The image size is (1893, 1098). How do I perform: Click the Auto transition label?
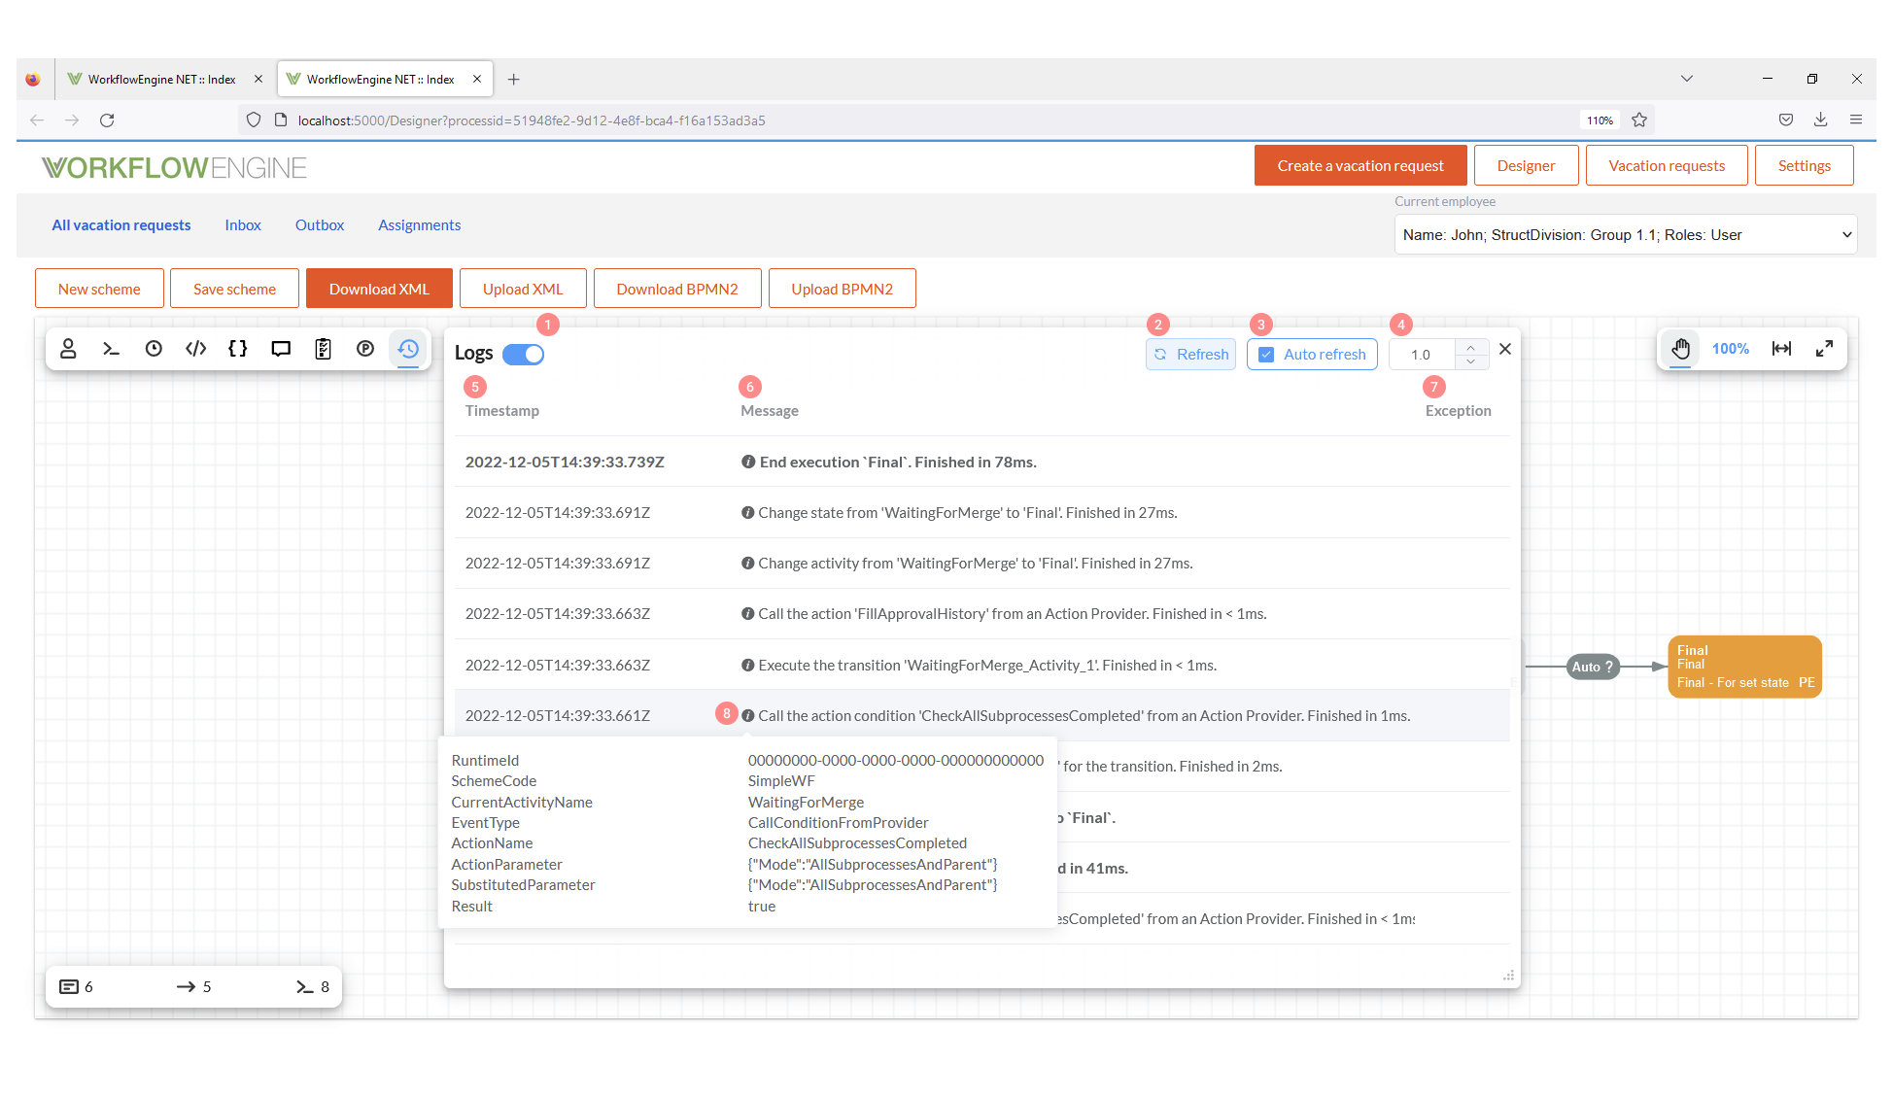pyautogui.click(x=1594, y=667)
